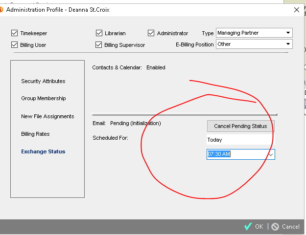This screenshot has width=306, height=235.
Task: Open the Type dropdown showing Managing Partner
Action: (x=254, y=33)
